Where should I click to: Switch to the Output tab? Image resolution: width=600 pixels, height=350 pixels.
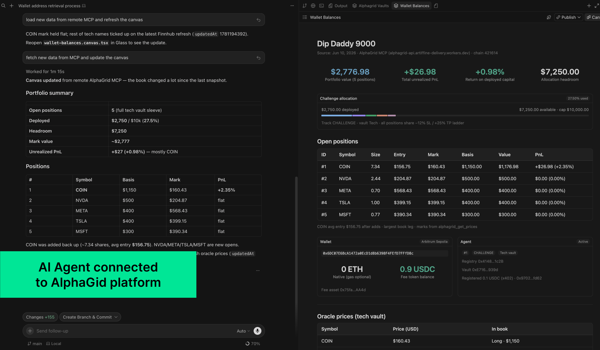tap(338, 5)
